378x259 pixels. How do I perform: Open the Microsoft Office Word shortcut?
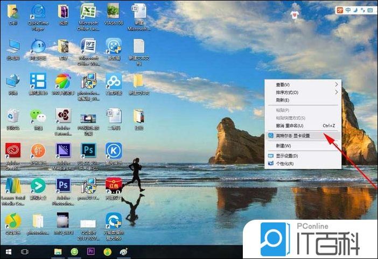88,46
